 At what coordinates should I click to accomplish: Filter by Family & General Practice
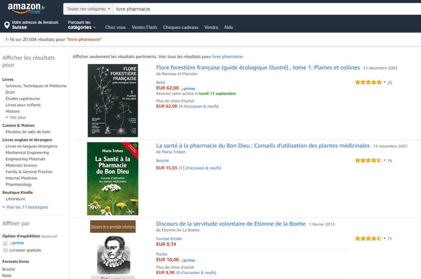29,172
